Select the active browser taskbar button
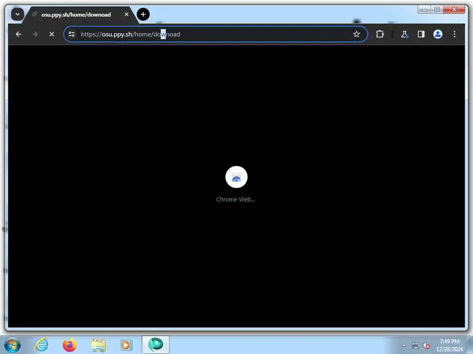473x354 pixels. (x=156, y=345)
